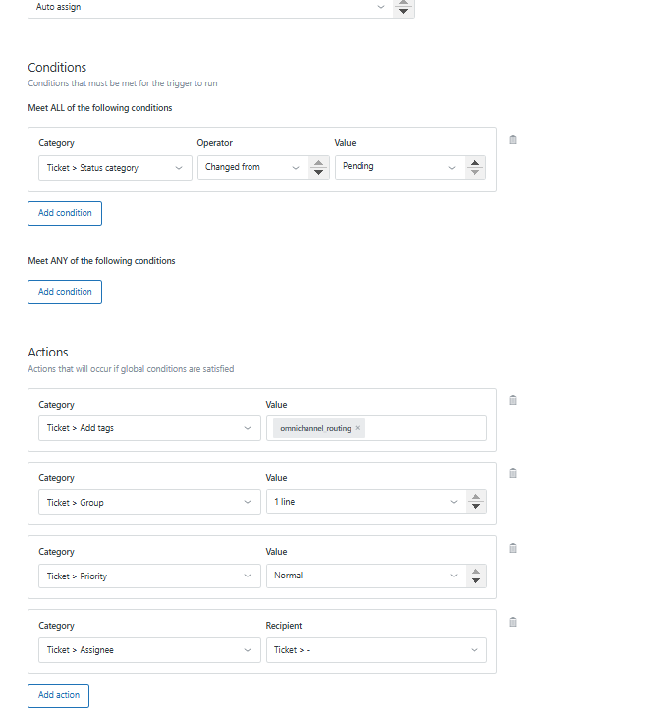Expand the Normal priority value dropdown

click(x=365, y=576)
